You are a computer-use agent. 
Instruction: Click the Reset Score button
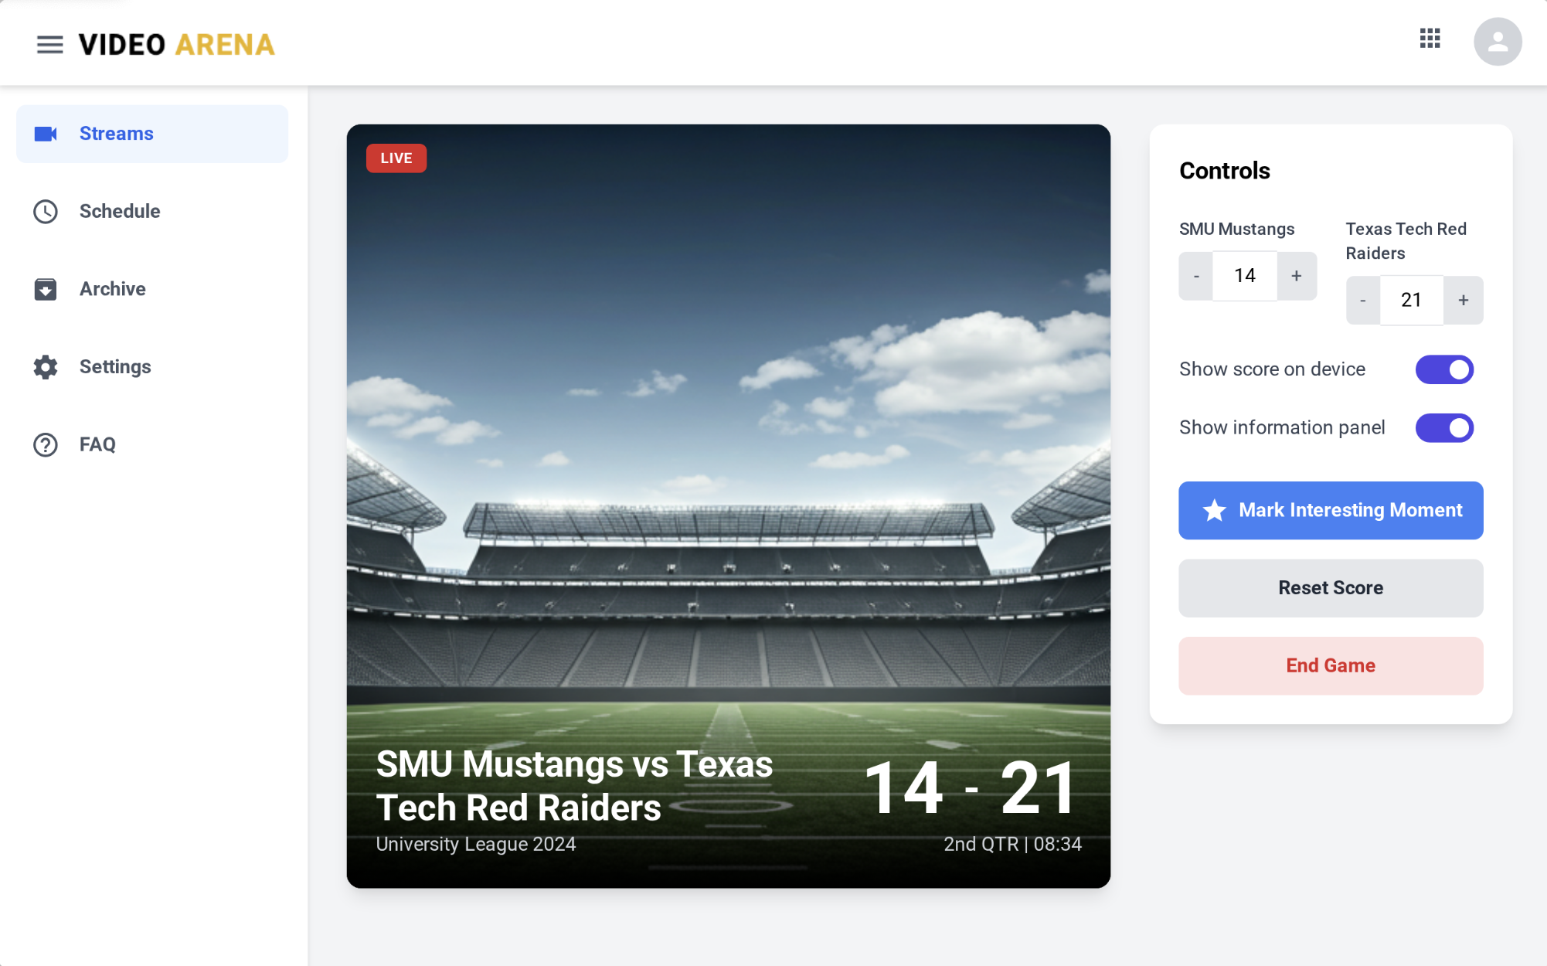[x=1331, y=588]
